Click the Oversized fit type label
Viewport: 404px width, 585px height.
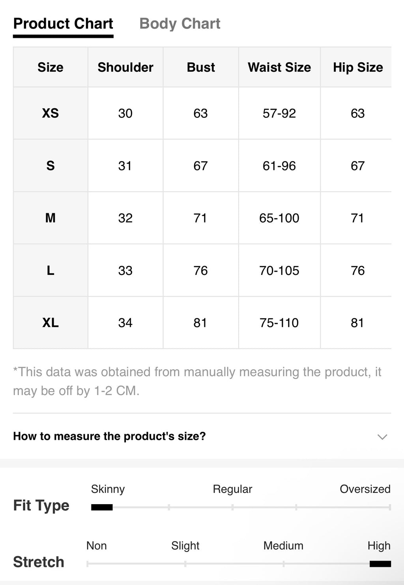click(x=365, y=489)
